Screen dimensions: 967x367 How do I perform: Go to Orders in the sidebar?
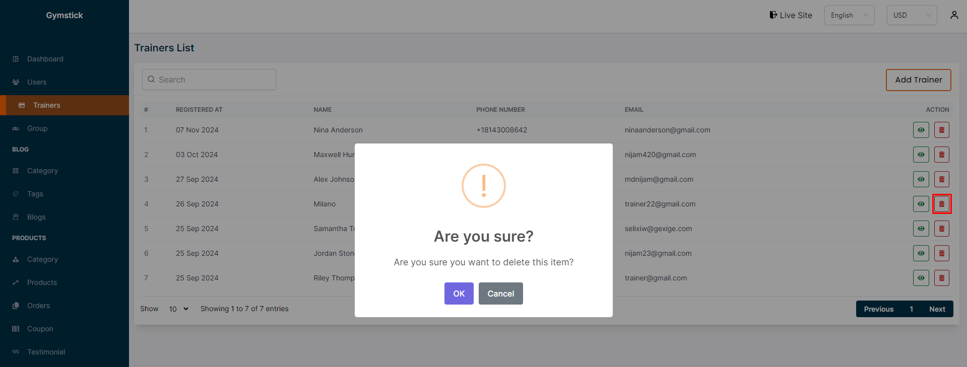click(38, 306)
